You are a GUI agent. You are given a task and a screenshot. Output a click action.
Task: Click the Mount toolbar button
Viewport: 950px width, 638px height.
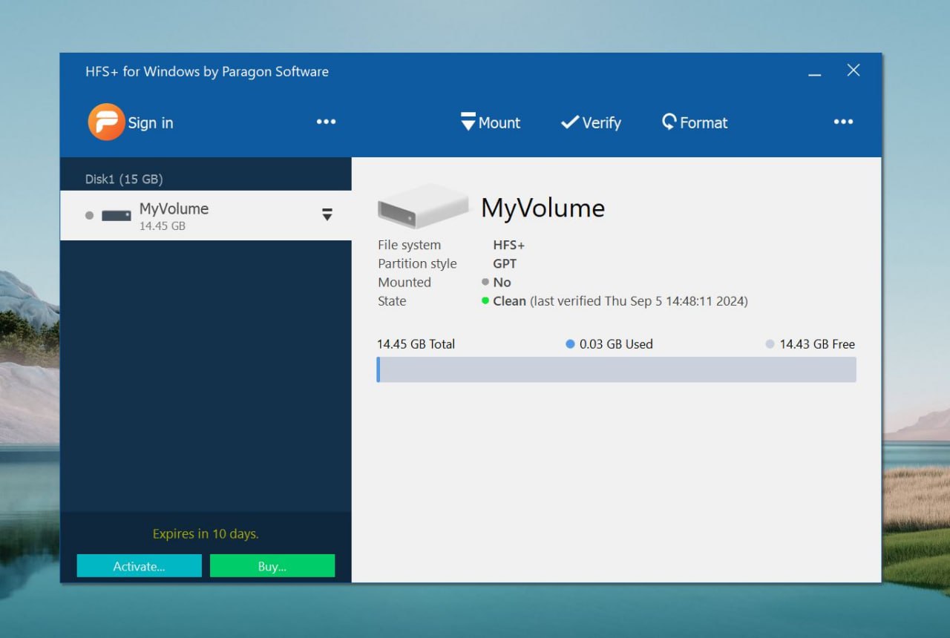point(491,122)
